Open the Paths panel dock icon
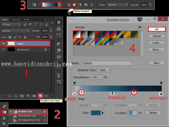Viewport: 169px width, 127px height. tap(59, 35)
